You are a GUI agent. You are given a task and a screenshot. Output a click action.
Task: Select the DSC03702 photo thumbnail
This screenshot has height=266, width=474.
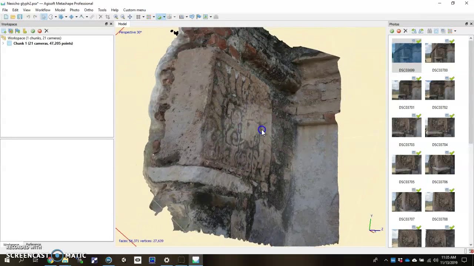coord(440,90)
